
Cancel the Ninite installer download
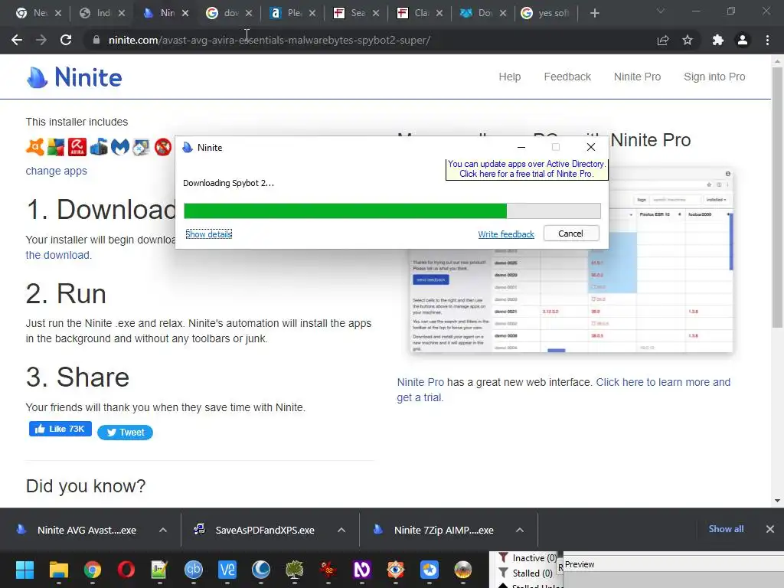(570, 234)
